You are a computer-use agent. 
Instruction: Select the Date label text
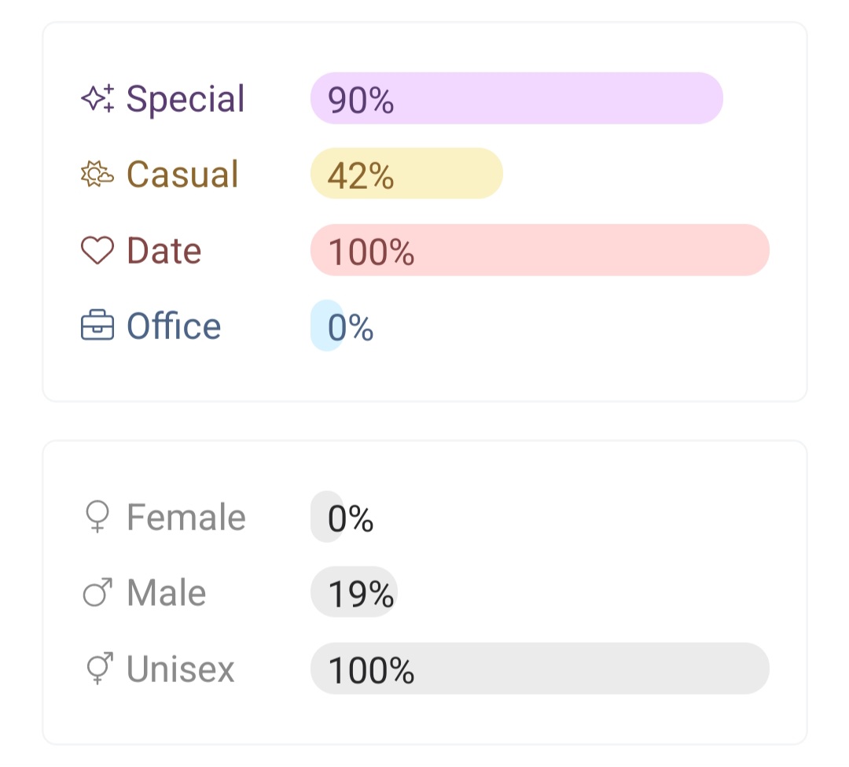click(164, 251)
